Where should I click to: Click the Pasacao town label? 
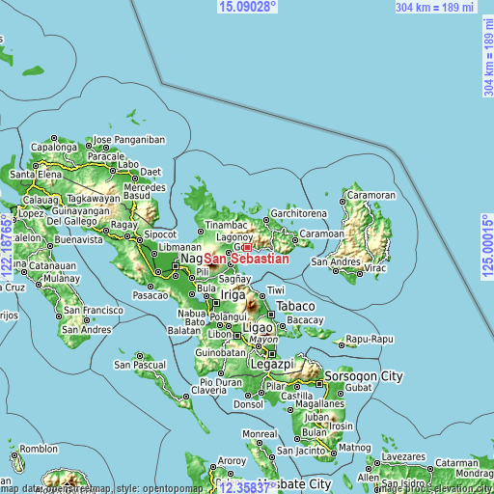coord(151,295)
